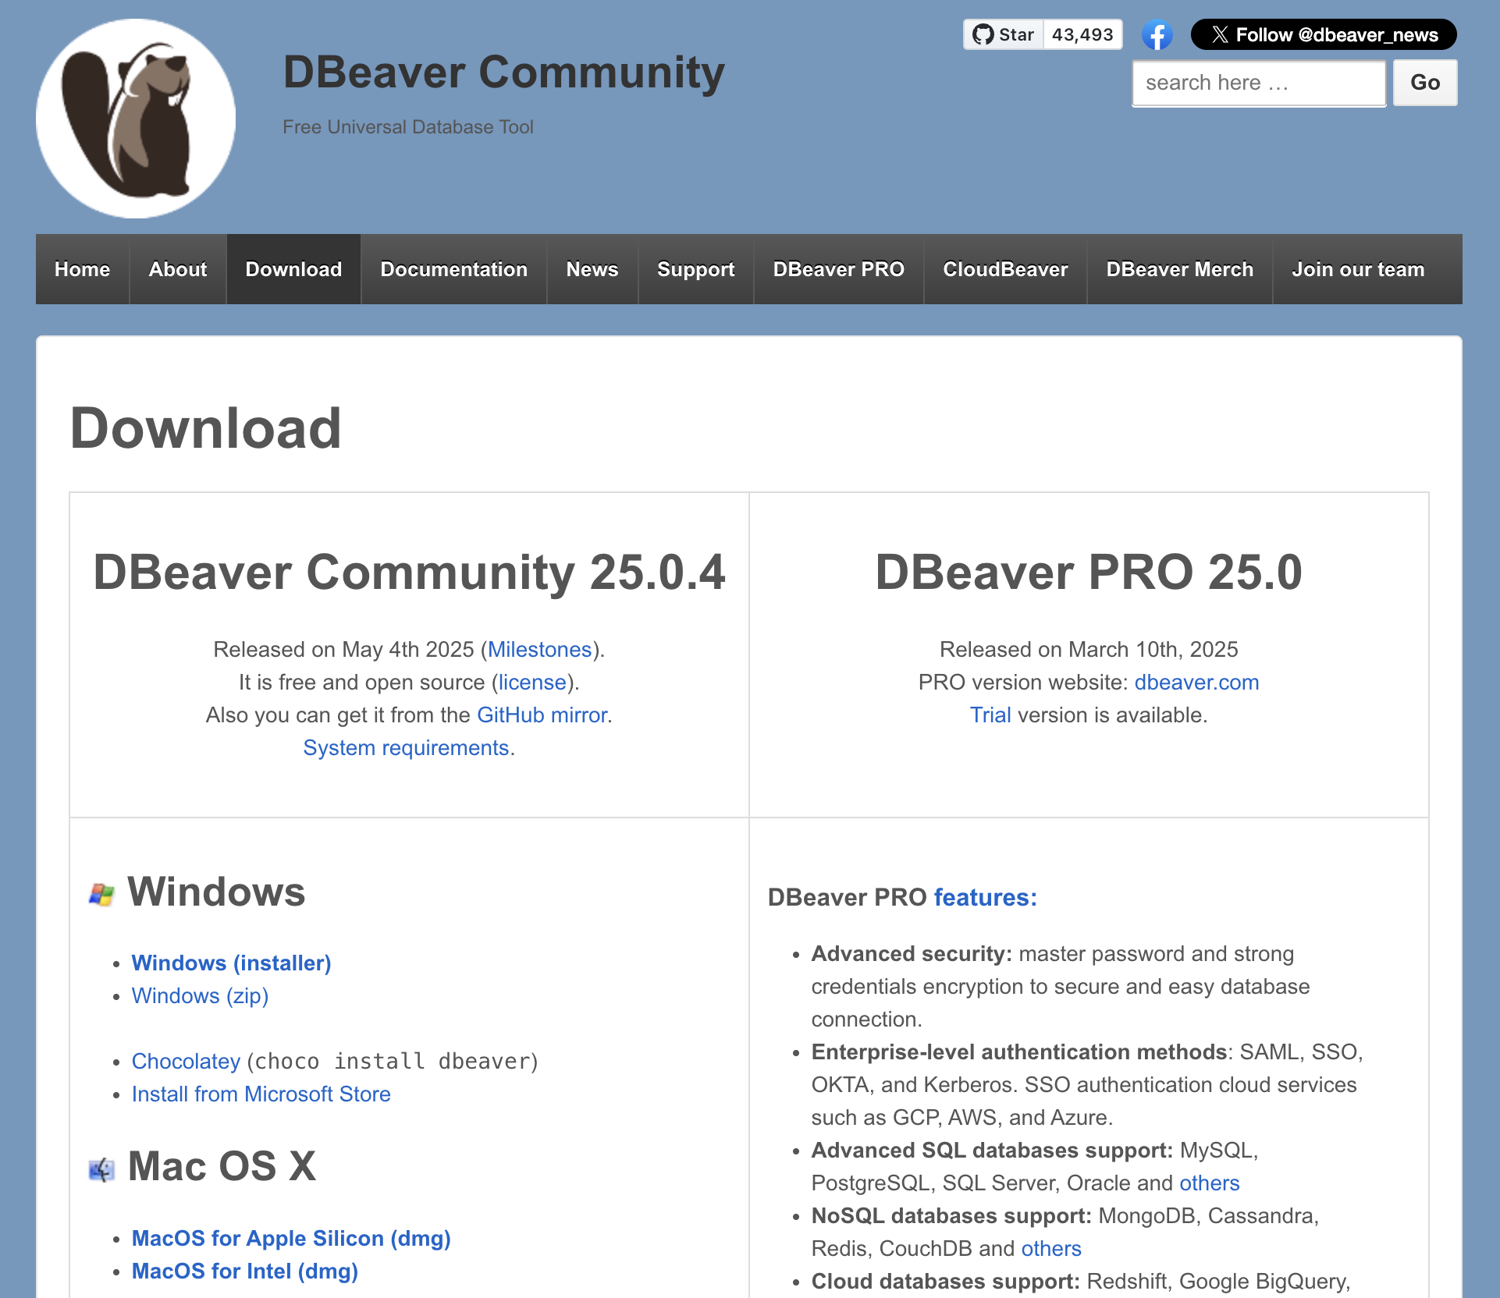Open the Chocolatey link
Screen dimensions: 1500x1298
tap(186, 1062)
